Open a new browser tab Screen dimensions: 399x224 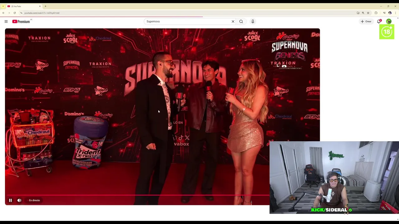(46, 6)
